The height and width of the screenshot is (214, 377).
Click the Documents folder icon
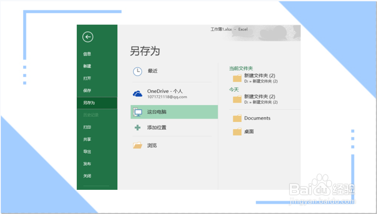coord(237,118)
